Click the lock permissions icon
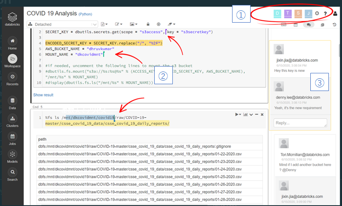342x206 pixels. click(x=148, y=24)
